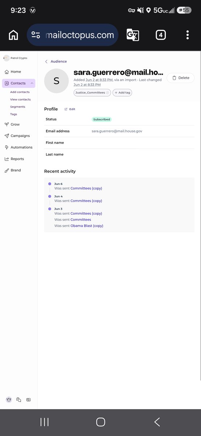Click the Last changed Jun 2 timestamp
The width and height of the screenshot is (201, 436).
[x=87, y=85]
